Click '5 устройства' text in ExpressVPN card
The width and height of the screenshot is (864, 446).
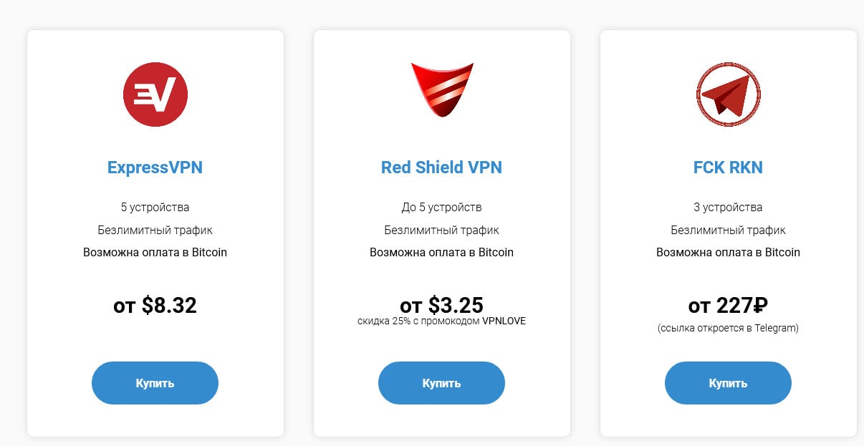[155, 208]
